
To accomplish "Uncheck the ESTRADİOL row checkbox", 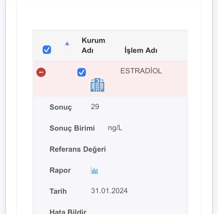I will tap(82, 72).
